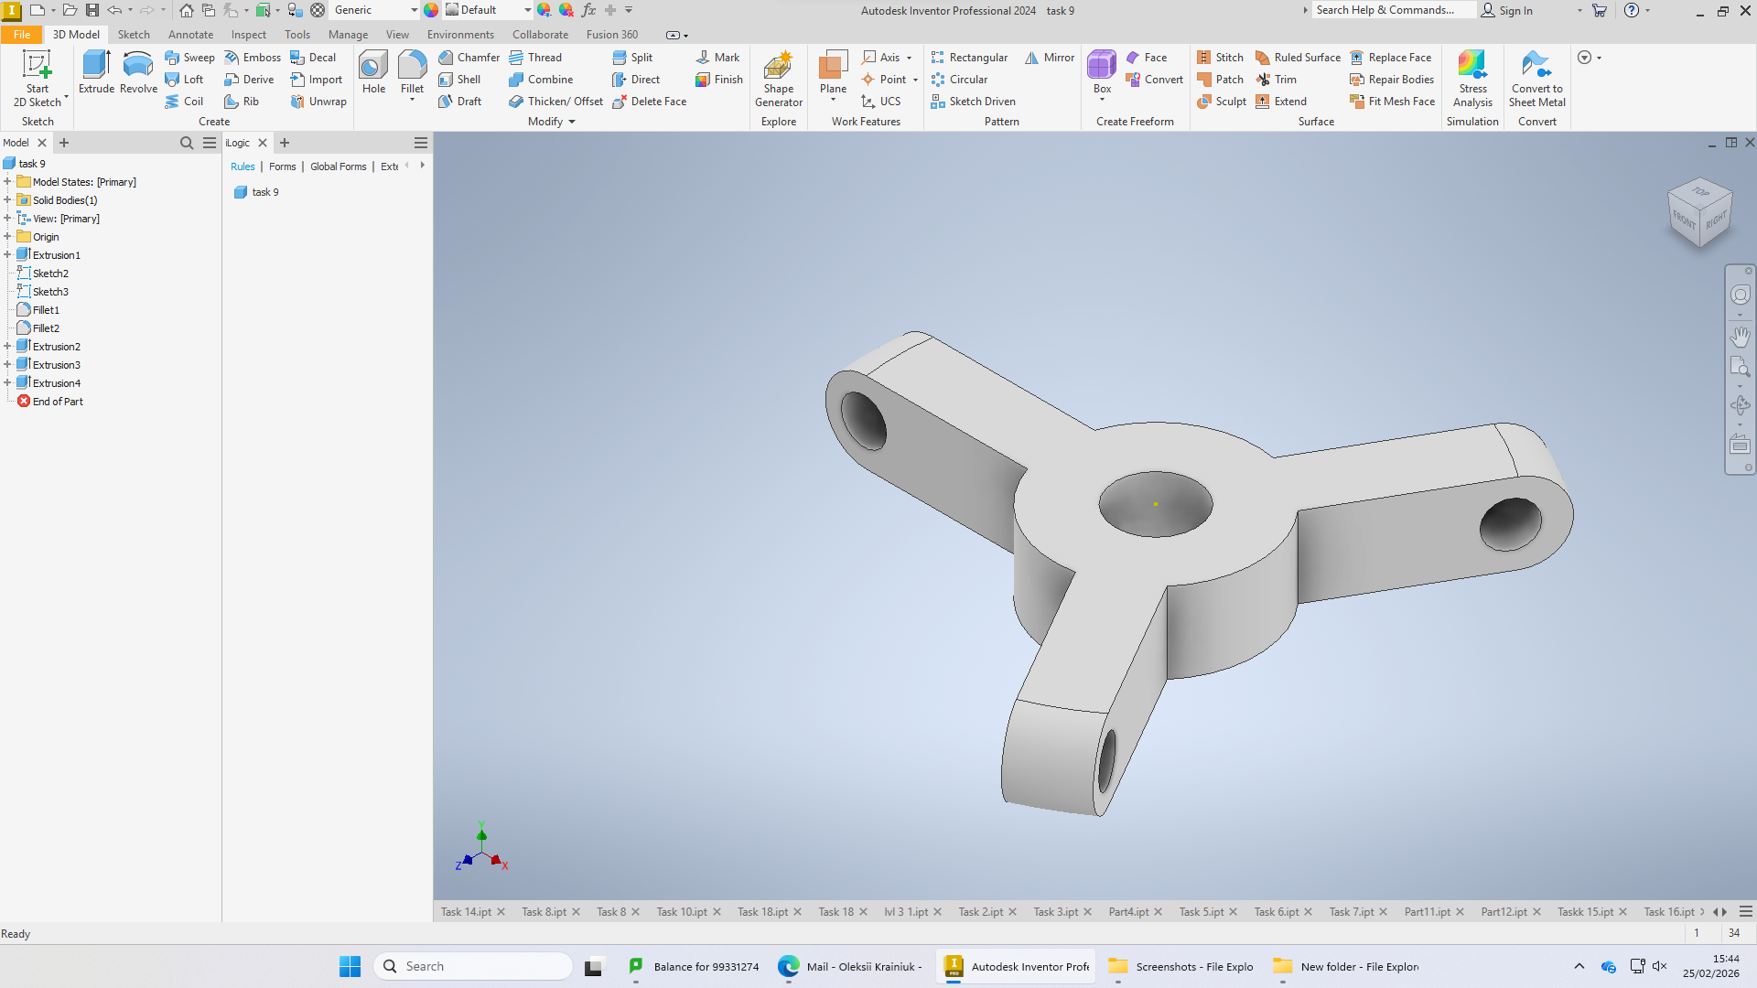Open Stress Analysis

point(1472,79)
